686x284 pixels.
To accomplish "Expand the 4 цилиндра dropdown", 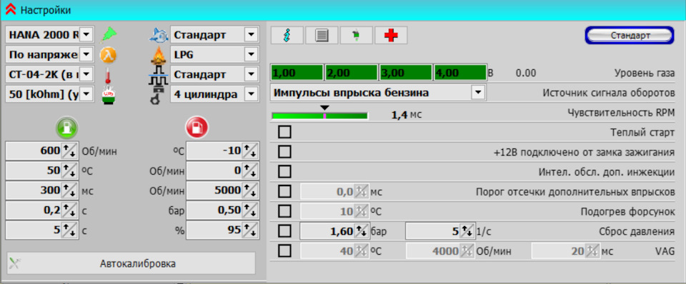I will coord(251,93).
